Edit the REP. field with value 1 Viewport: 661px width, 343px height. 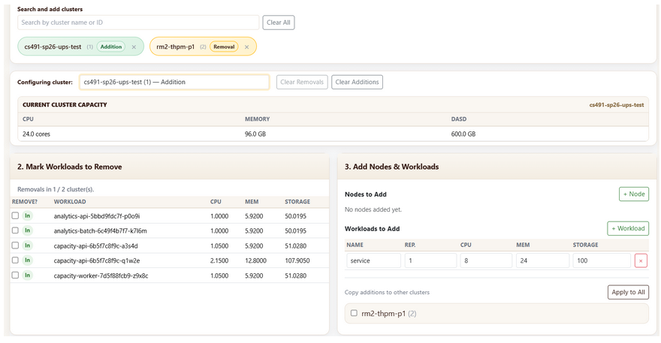coord(430,261)
